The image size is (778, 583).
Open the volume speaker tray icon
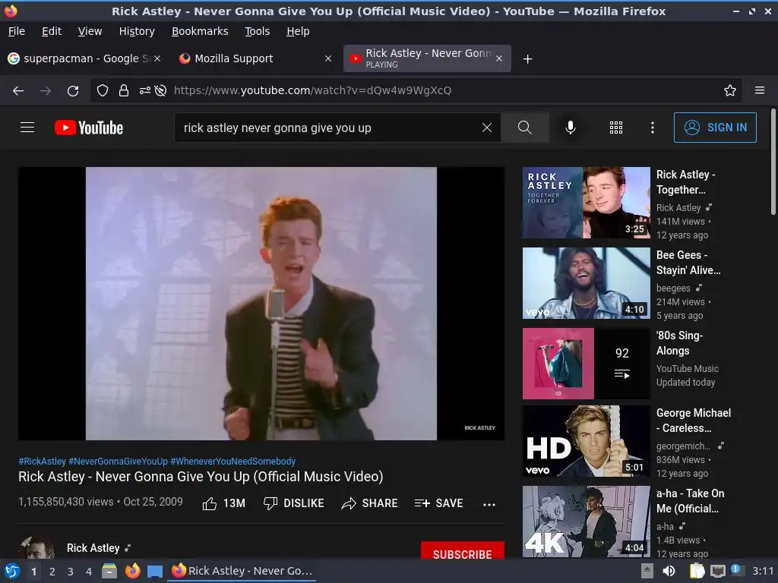coord(669,571)
